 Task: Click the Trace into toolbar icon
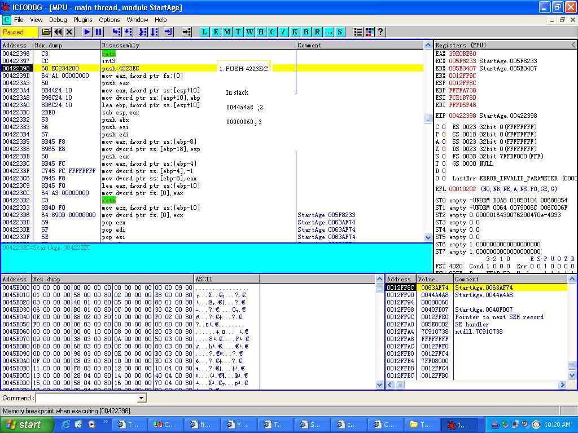pos(143,32)
